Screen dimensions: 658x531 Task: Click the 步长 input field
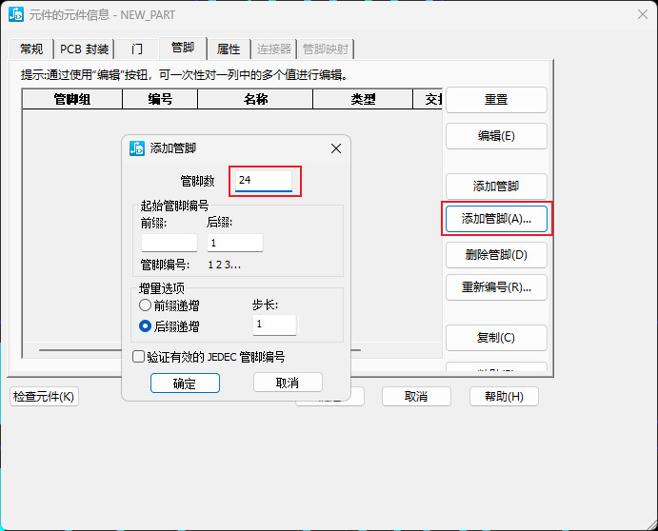click(x=274, y=324)
